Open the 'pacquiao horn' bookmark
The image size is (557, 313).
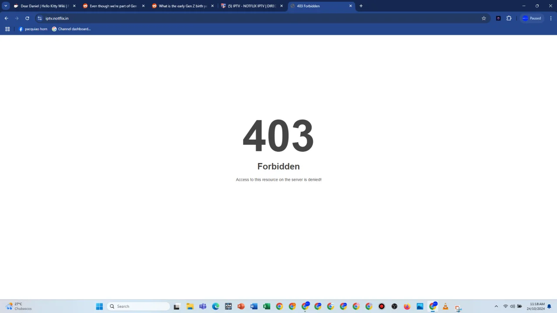pos(33,29)
